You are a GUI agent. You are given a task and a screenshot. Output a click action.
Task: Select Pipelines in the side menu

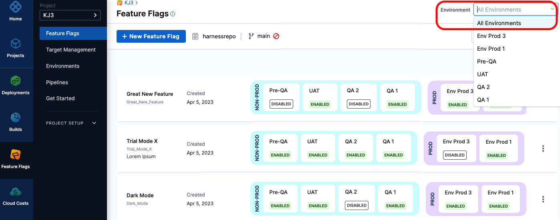coord(57,82)
